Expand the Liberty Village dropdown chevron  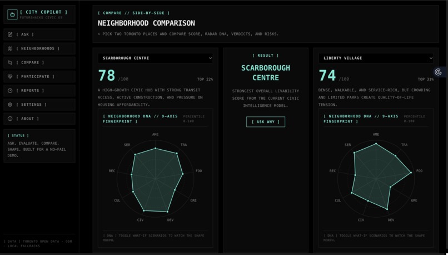(431, 58)
